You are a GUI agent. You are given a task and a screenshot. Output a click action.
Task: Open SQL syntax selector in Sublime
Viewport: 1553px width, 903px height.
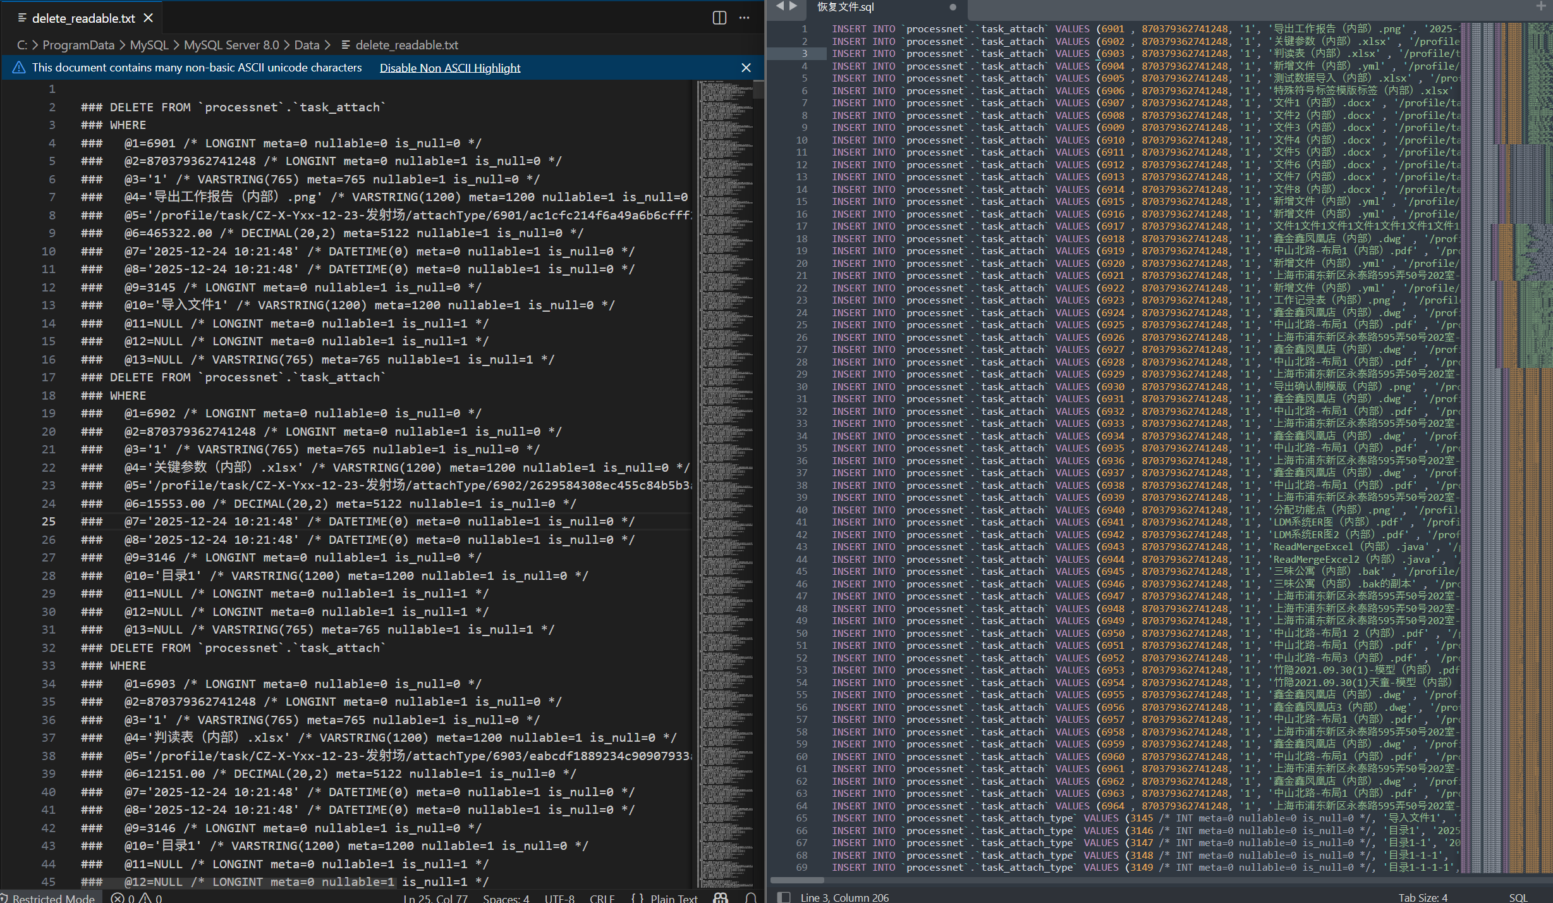1518,897
